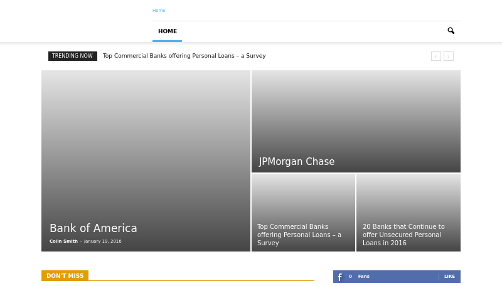View author Colin Smith's profile
This screenshot has width=502, height=286.
63,241
